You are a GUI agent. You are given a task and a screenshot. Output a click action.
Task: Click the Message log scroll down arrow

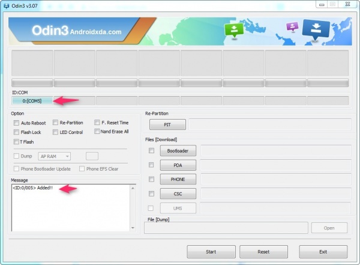[x=133, y=228]
